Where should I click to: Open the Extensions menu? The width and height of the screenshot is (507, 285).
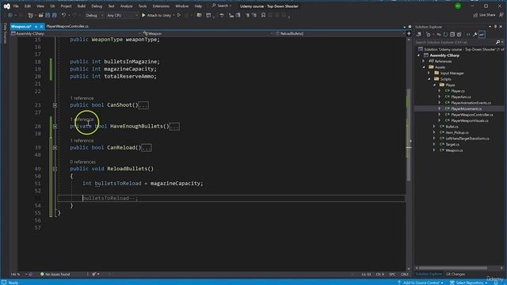click(x=161, y=6)
